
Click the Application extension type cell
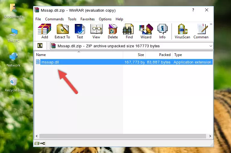(x=192, y=62)
